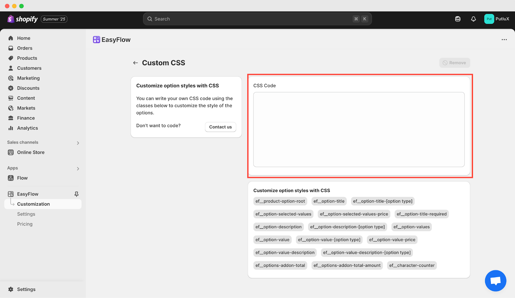Viewport: 515px width, 298px height.
Task: Expand the Apps section chevron
Action: tap(78, 169)
